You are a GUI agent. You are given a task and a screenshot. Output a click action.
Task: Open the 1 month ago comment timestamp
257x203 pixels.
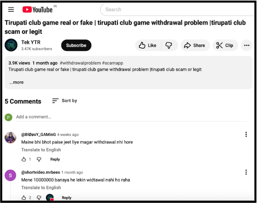pos(72,173)
